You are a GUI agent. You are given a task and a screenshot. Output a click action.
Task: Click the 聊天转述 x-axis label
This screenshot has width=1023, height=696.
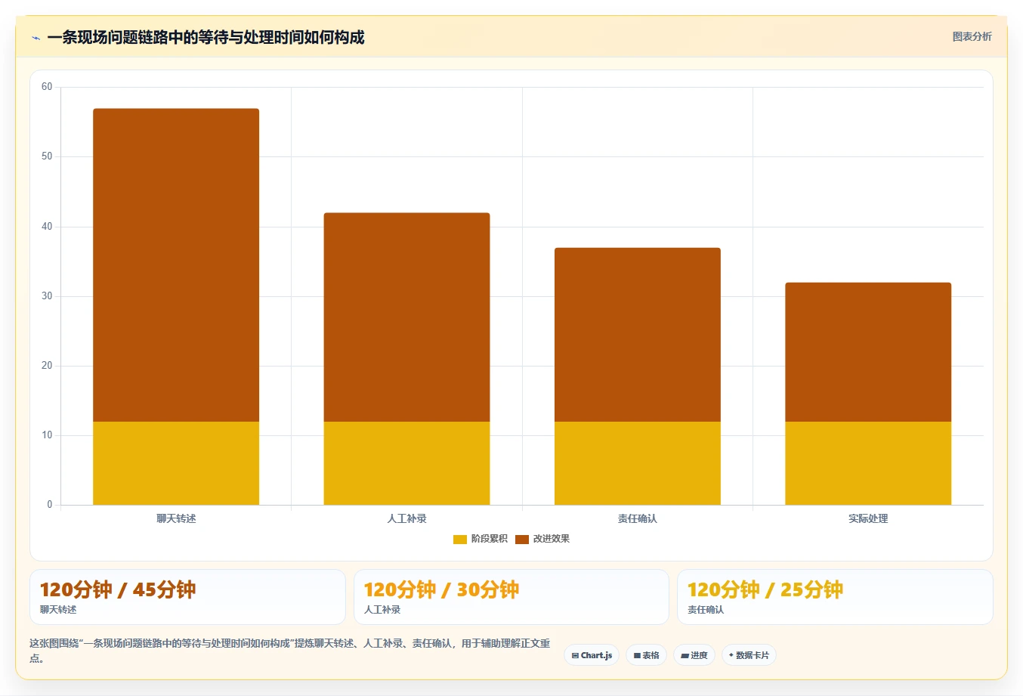click(x=176, y=518)
